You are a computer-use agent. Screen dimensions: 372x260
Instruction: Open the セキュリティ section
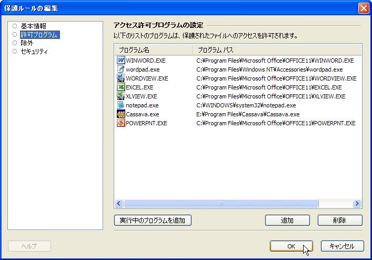(x=34, y=51)
